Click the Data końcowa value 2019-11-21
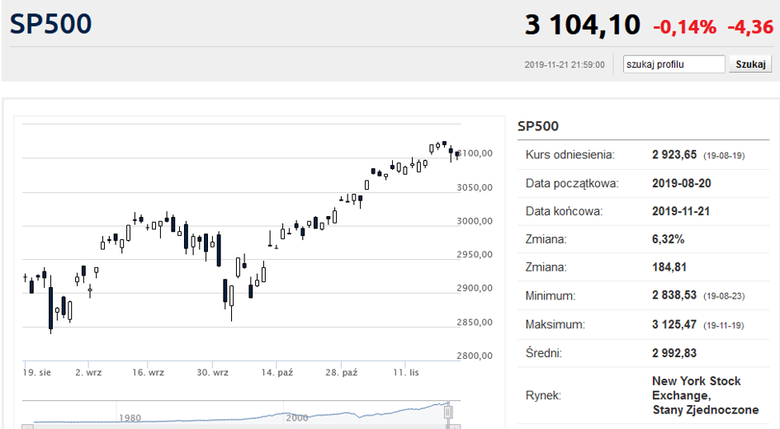Image resolution: width=780 pixels, height=429 pixels. pos(681,211)
